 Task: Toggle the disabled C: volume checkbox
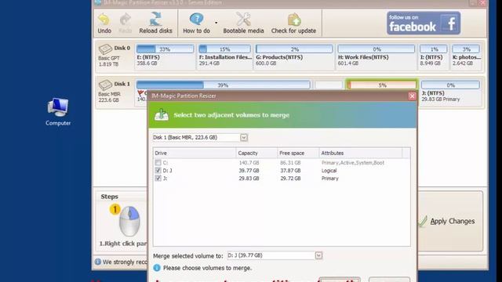point(158,162)
